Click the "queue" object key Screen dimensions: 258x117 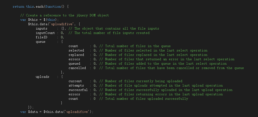click(x=40, y=42)
